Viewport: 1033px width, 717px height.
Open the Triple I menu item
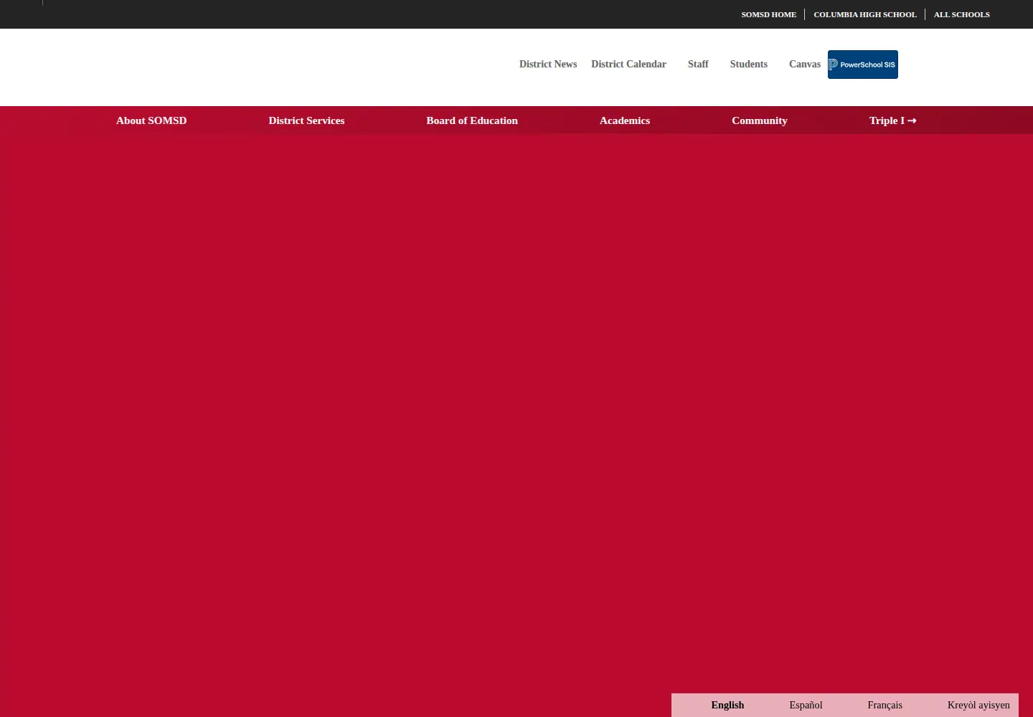[892, 120]
